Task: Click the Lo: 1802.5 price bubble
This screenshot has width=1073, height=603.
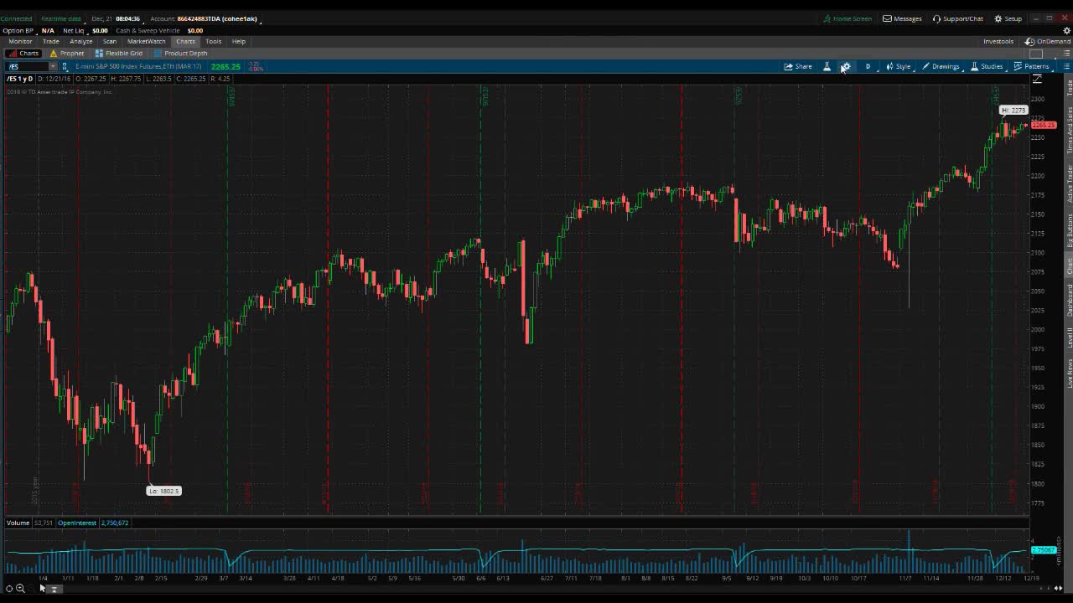Action: pos(163,491)
